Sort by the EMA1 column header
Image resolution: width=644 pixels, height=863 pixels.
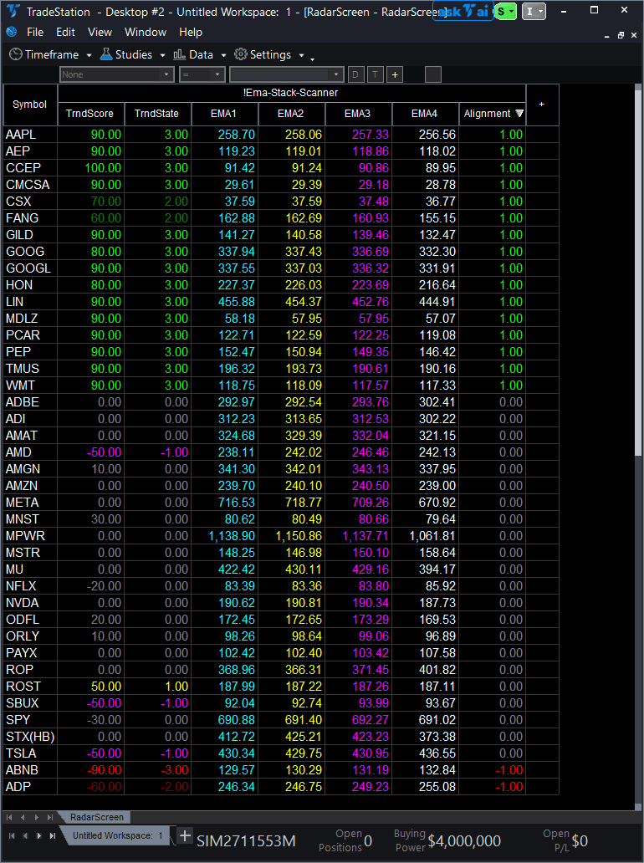(x=225, y=114)
